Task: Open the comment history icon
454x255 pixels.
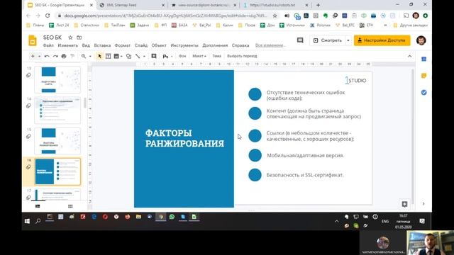Action: [300, 40]
